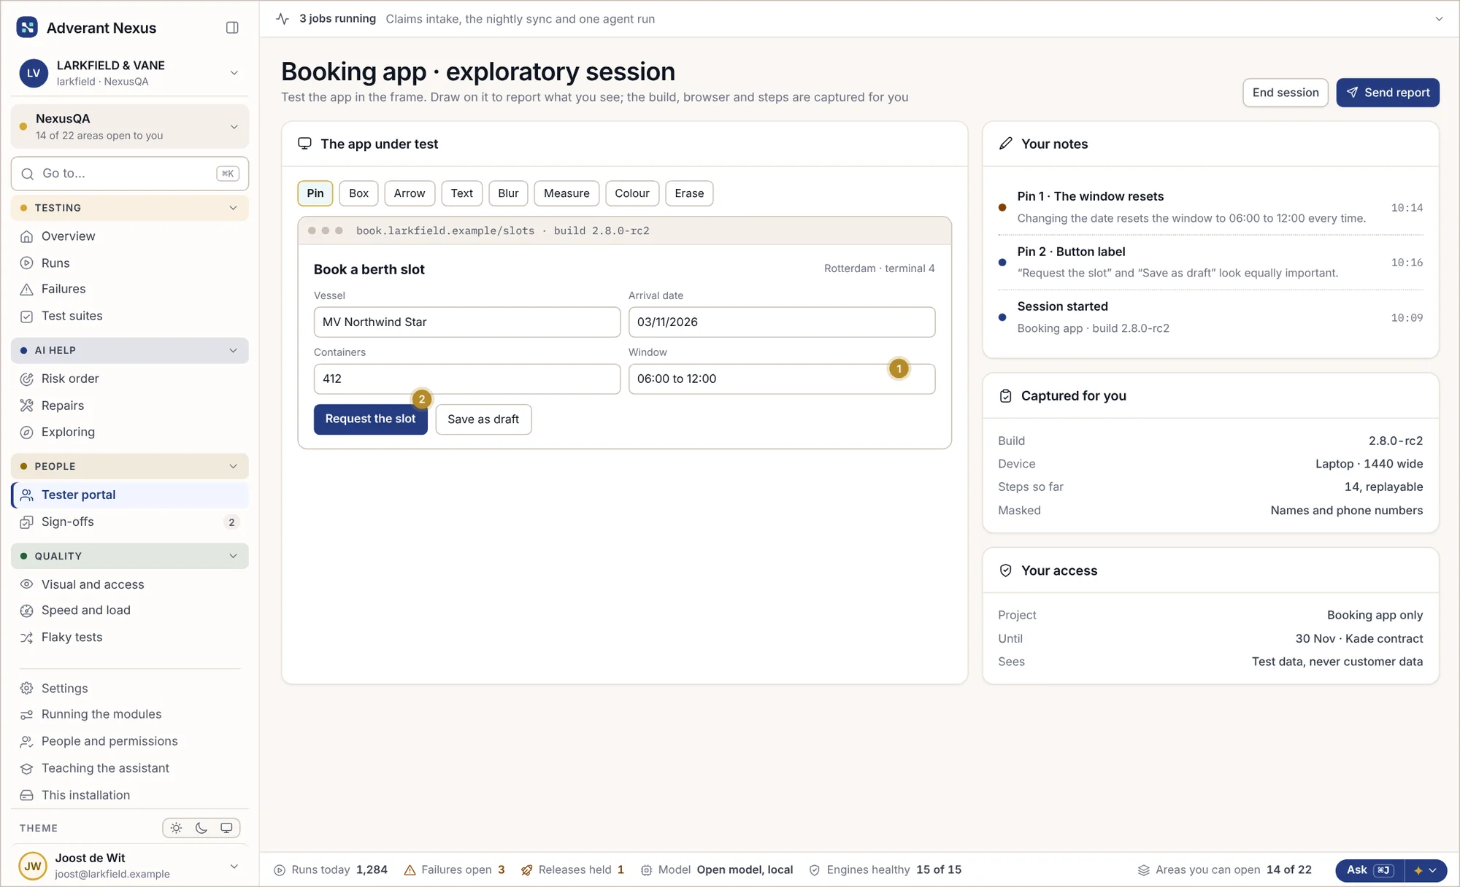
Task: Open Flaky tests shuffle icon
Action: pyautogui.click(x=27, y=638)
